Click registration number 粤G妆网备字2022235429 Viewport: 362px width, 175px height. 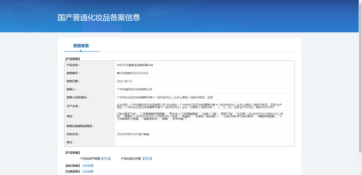coord(133,73)
